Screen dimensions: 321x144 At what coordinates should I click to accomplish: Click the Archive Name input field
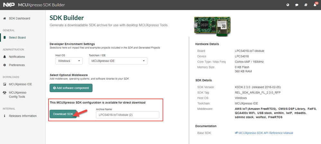(x=128, y=115)
